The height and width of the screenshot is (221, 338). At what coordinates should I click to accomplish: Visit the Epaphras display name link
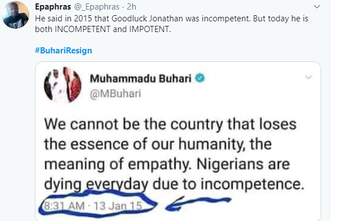[53, 7]
